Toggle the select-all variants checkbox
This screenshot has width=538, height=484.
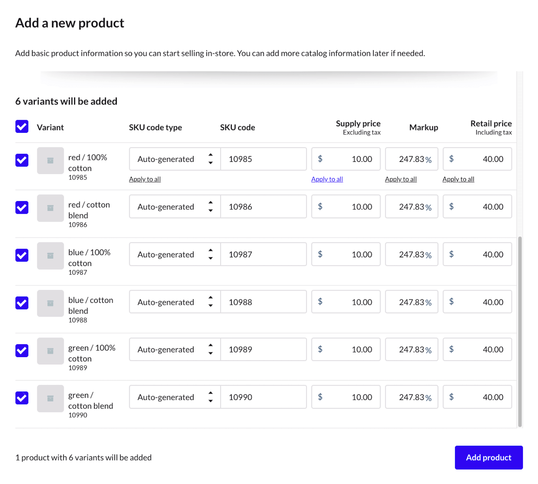click(22, 126)
